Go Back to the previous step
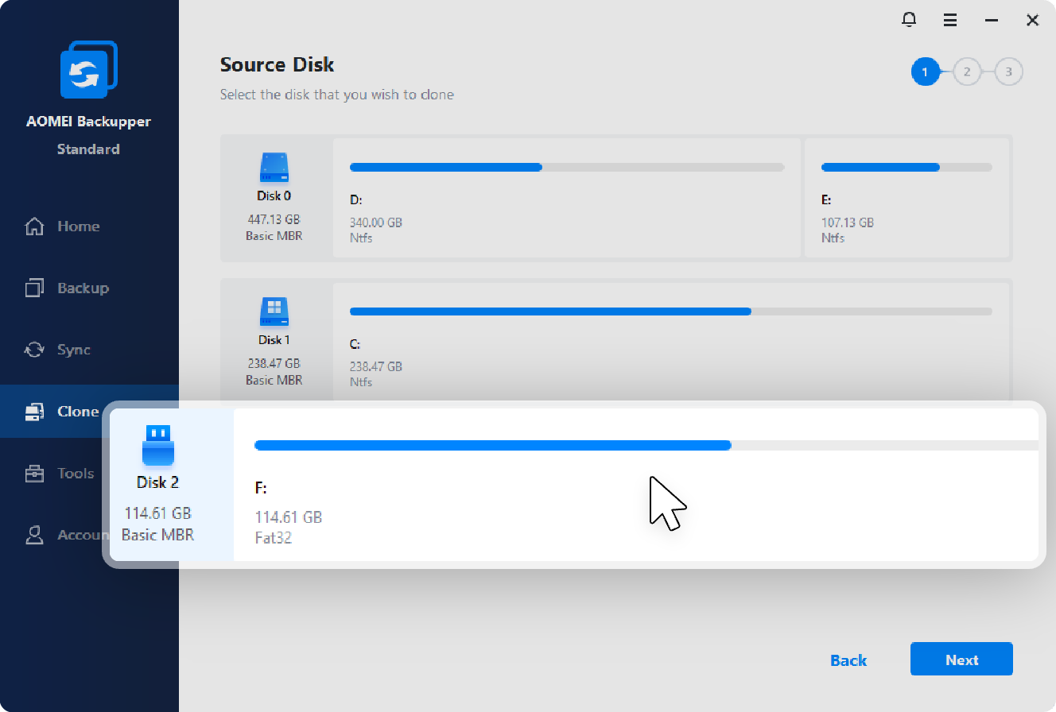 point(848,660)
